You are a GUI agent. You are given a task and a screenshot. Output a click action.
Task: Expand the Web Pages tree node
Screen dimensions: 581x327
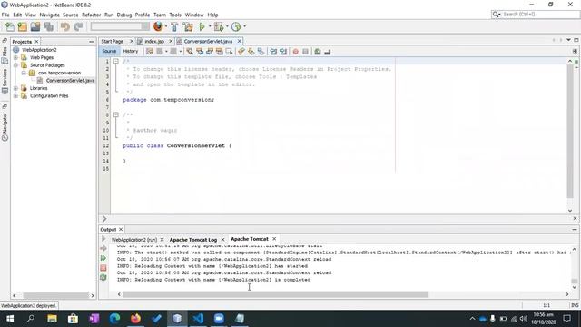click(x=15, y=57)
